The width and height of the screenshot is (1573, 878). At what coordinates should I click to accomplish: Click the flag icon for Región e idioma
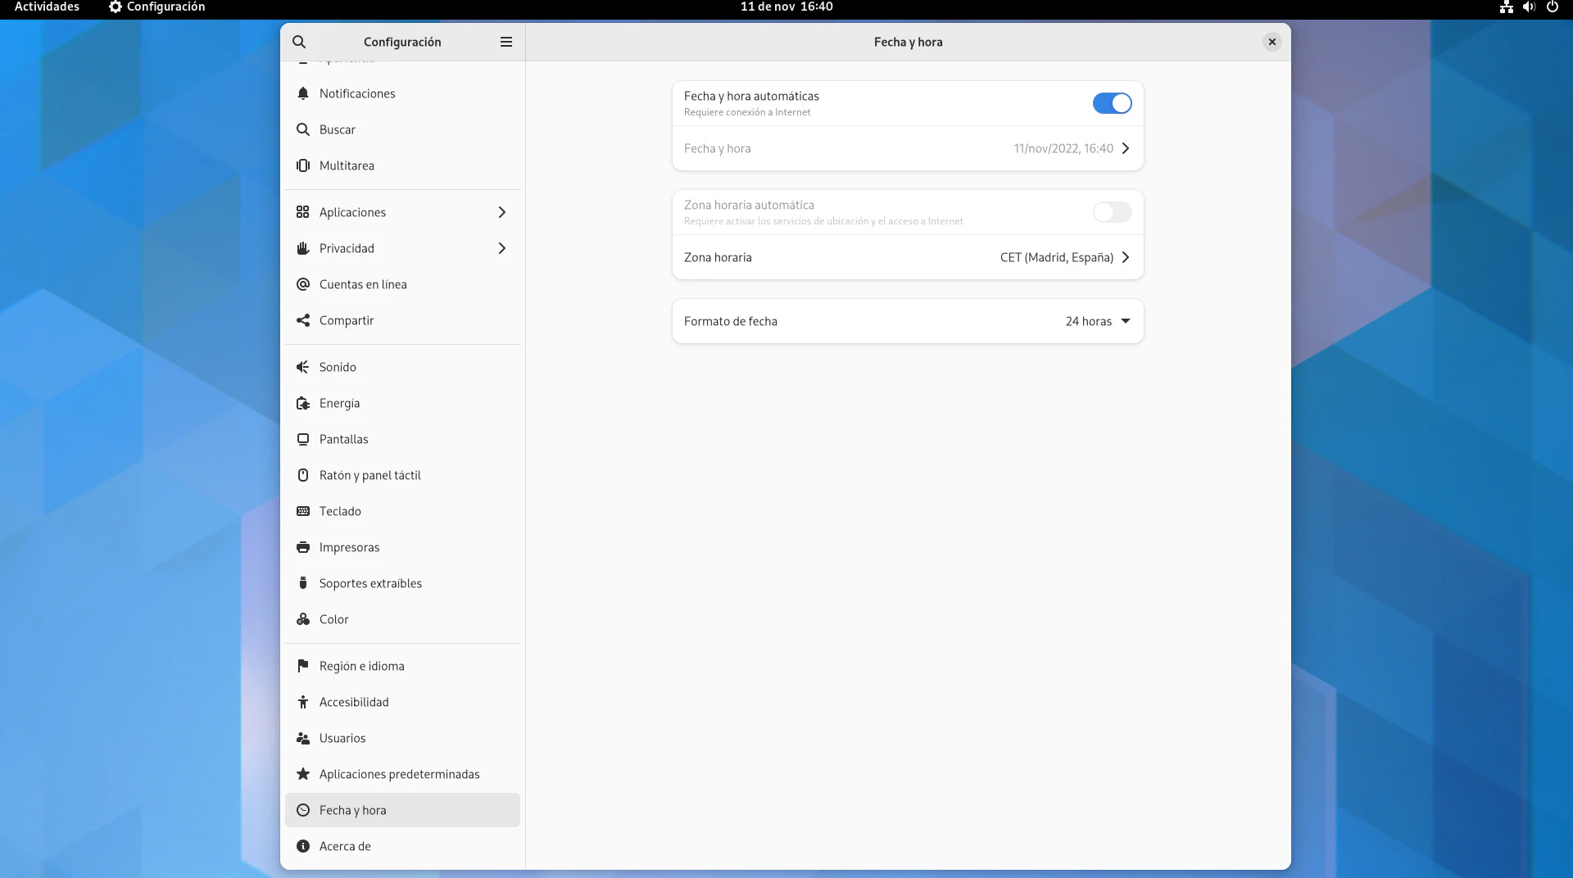click(303, 666)
